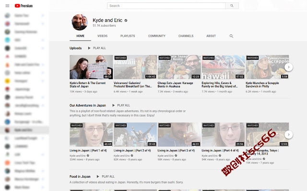The image size is (307, 191).
Task: Click title Kyde's Return & The Current State of Japan
Action: coord(88,85)
